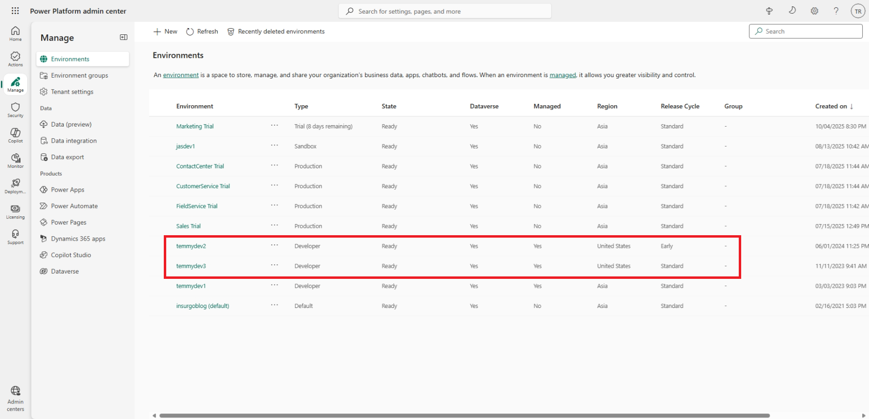Open the temmydev1 environment
This screenshot has width=869, height=419.
click(x=191, y=286)
